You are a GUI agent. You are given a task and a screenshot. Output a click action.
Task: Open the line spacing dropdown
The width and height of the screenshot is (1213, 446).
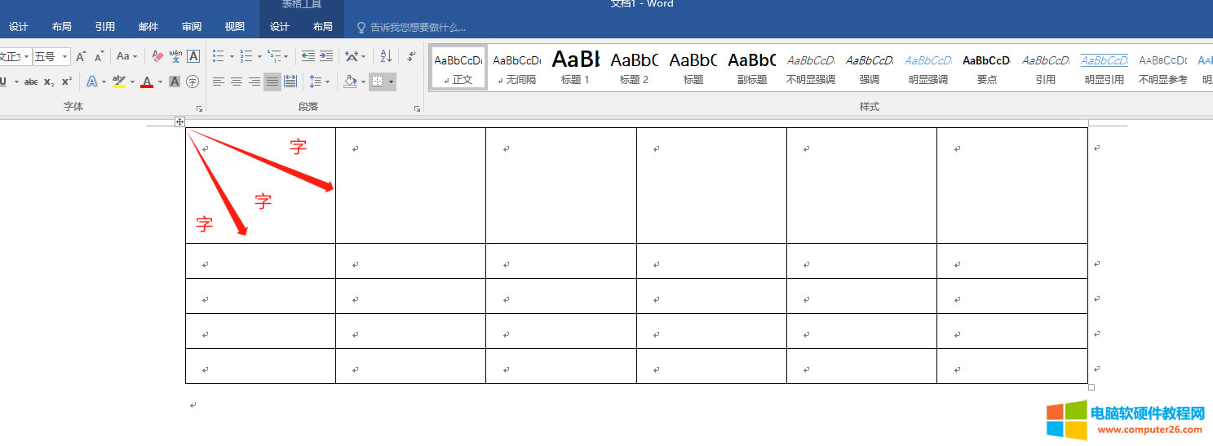coord(319,82)
